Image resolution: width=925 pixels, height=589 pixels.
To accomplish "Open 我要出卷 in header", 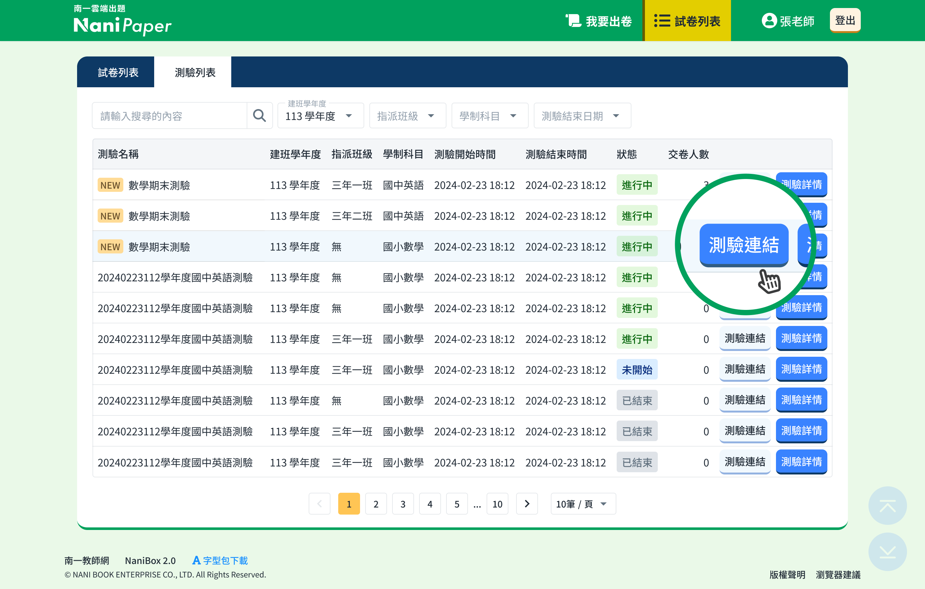I will [x=598, y=21].
